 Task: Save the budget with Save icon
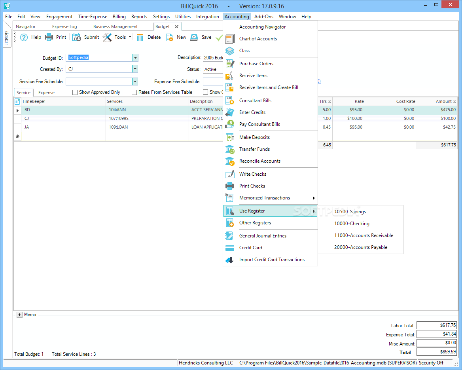pyautogui.click(x=194, y=38)
